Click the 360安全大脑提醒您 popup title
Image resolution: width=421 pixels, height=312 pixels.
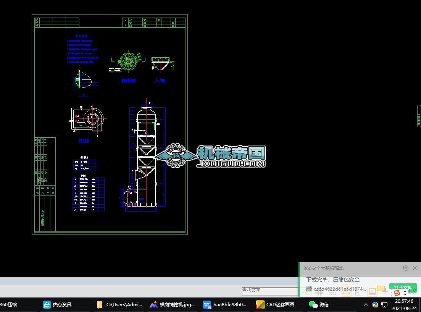click(x=323, y=268)
